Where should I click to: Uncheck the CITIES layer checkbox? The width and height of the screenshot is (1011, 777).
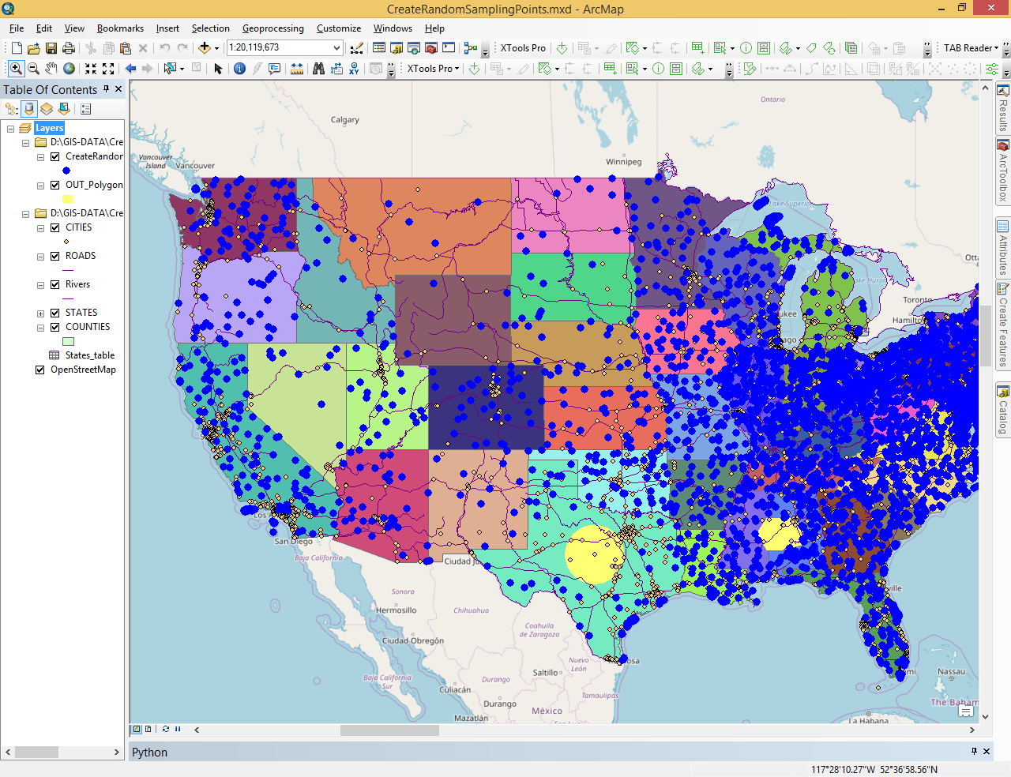coord(55,227)
